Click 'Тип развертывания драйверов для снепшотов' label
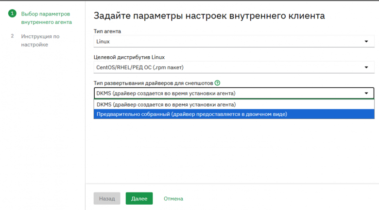 click(x=153, y=83)
